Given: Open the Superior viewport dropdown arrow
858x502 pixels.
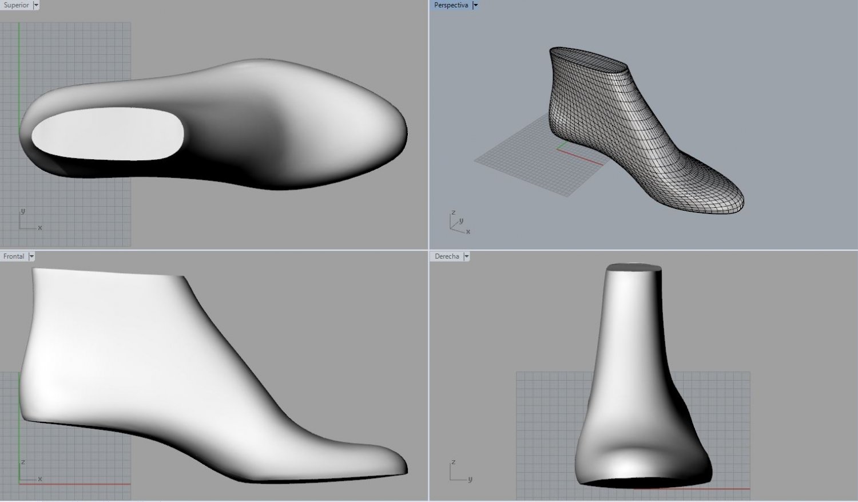Looking at the screenshot, I should 35,5.
